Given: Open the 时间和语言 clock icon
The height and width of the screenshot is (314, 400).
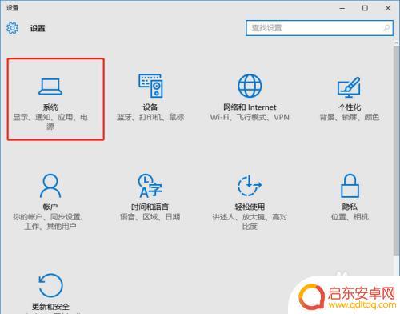Looking at the screenshot, I should pos(150,186).
